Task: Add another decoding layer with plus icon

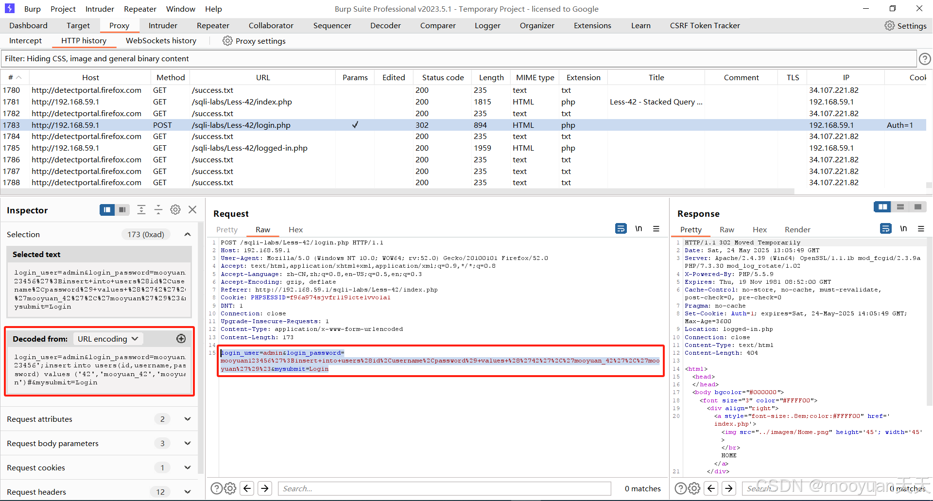Action: 181,339
